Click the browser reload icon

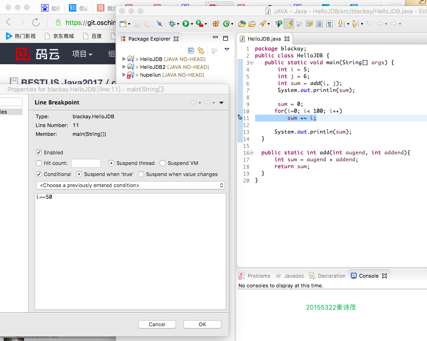(36, 22)
